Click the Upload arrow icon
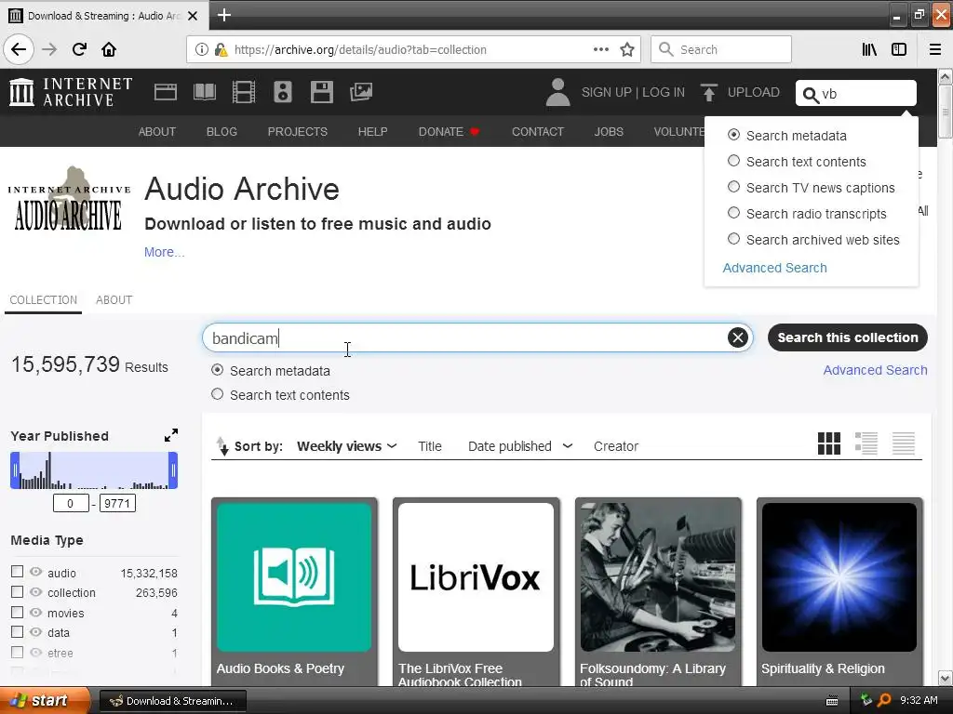The image size is (953, 714). (708, 92)
